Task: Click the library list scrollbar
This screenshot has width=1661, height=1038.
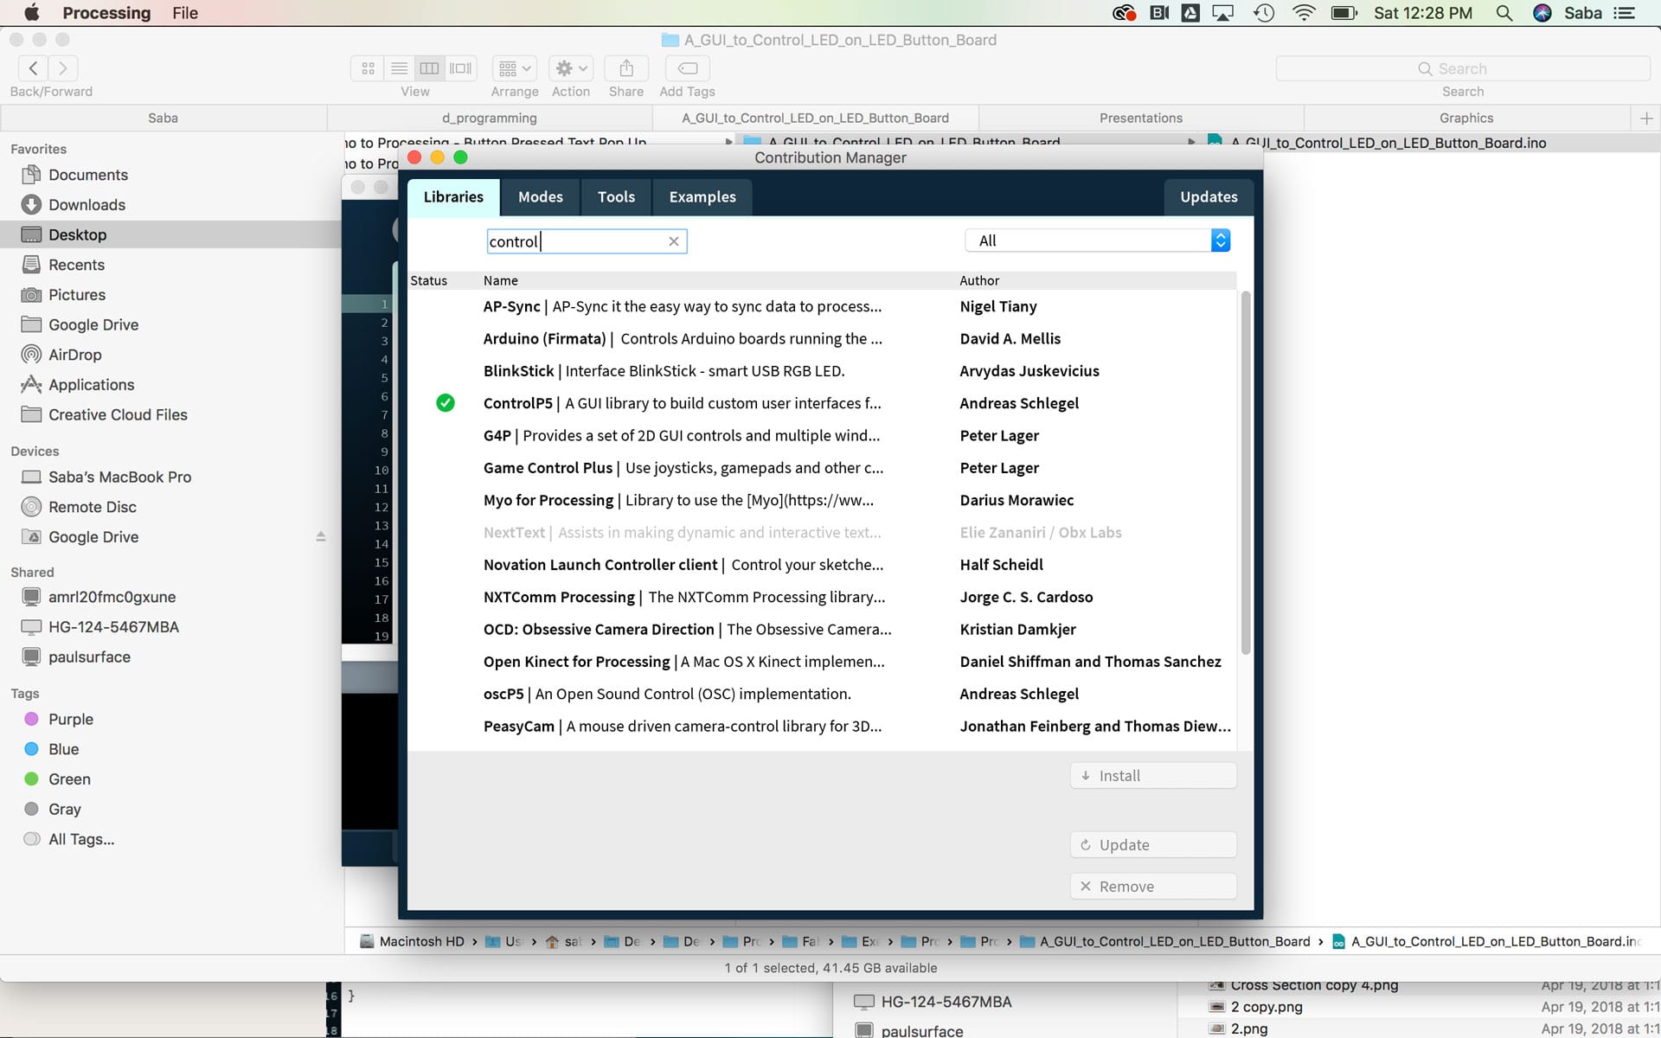Action: (x=1246, y=472)
